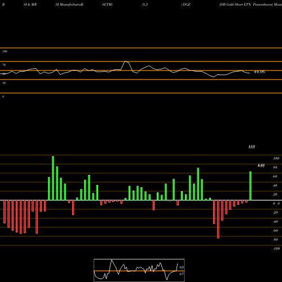Viewport: 282px width, 282px height.
Task: Click the RSI axis label 30
Action: point(4,83)
